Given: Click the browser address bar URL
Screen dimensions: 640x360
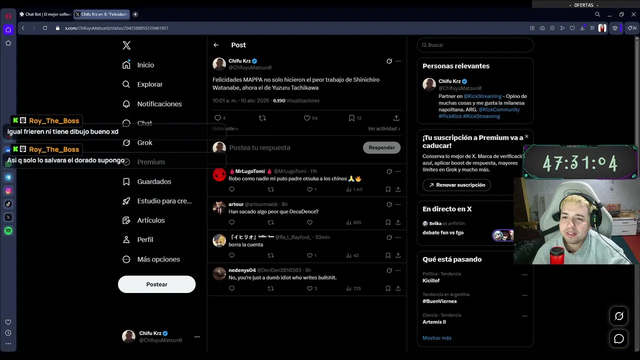Looking at the screenshot, I should tap(116, 28).
